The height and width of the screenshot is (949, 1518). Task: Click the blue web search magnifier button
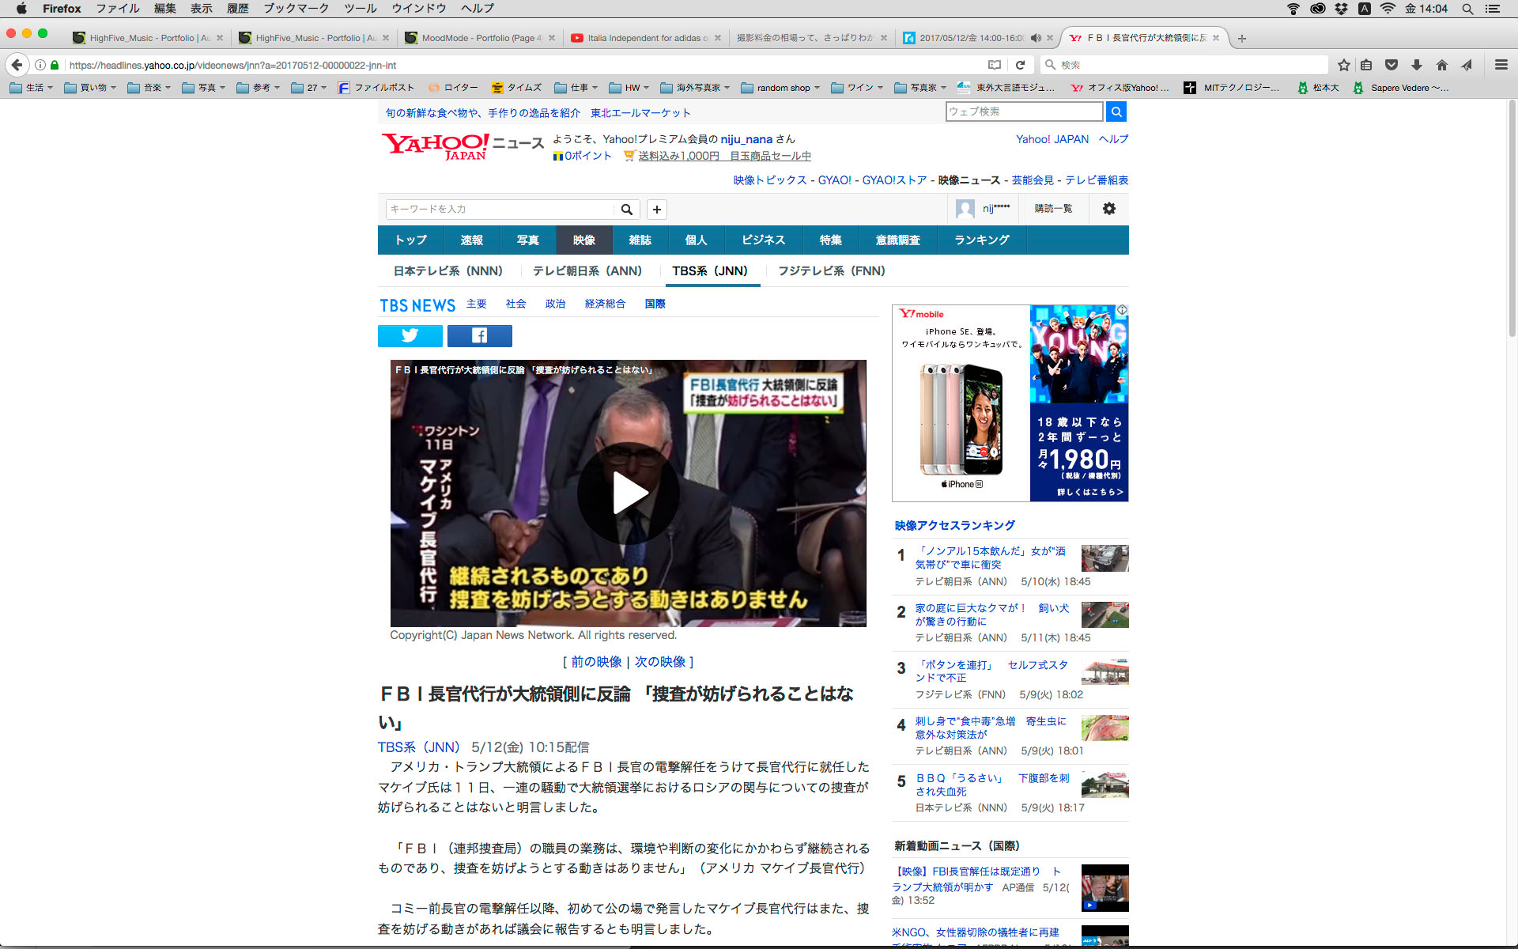click(x=1116, y=112)
